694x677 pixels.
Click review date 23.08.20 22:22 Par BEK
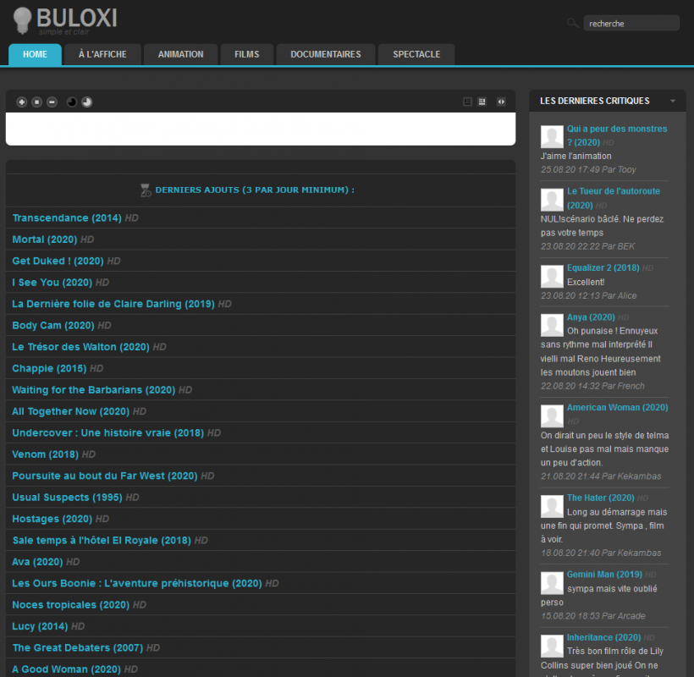[587, 246]
